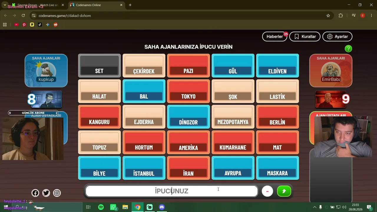
Task: Close the Sinemir Stream tab
Action: (63, 5)
